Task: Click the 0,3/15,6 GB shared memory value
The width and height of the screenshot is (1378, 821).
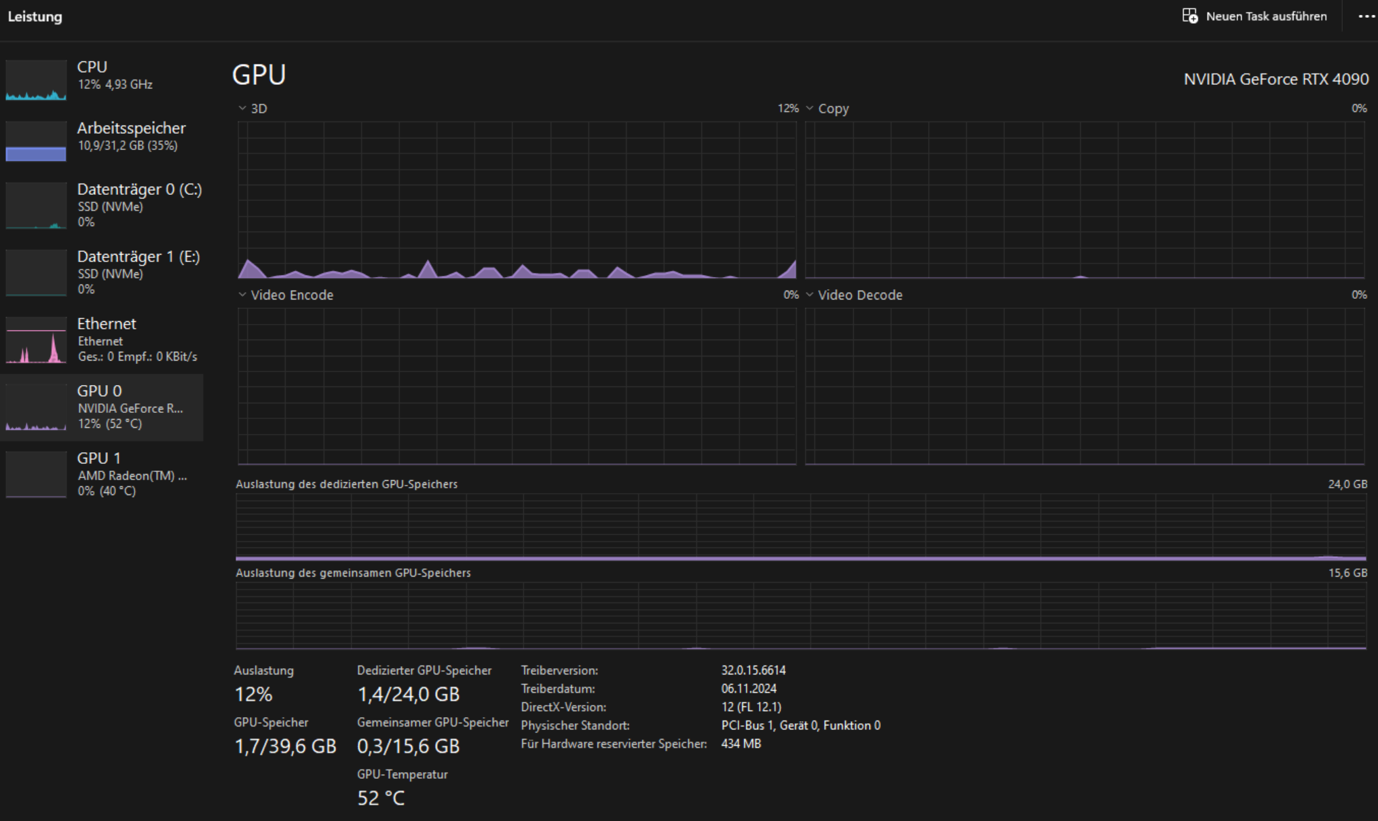Action: (x=409, y=746)
